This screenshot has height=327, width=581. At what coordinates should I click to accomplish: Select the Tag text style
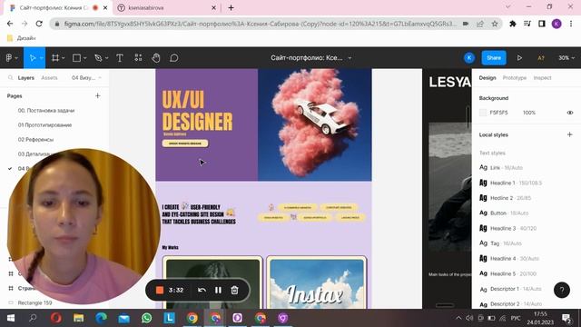tap(500, 243)
